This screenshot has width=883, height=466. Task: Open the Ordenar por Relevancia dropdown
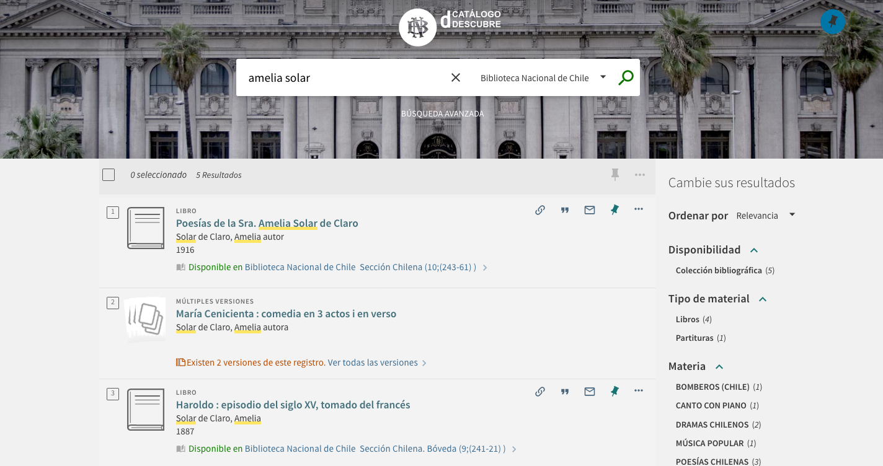pos(765,215)
